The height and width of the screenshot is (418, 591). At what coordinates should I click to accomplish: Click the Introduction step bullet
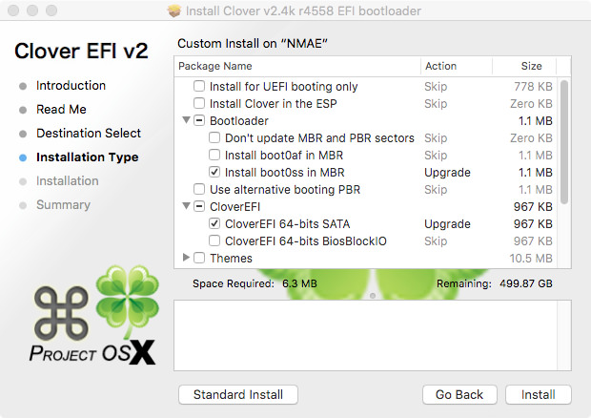(23, 87)
